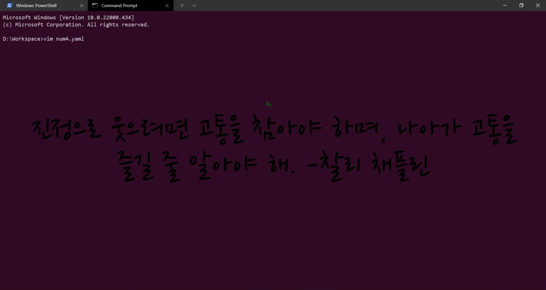The width and height of the screenshot is (546, 290).
Task: Close the Windows Terminal window
Action: pos(538,5)
